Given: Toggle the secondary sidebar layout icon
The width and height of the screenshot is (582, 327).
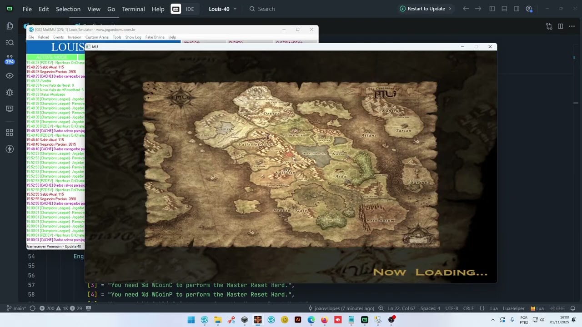Looking at the screenshot, I should pyautogui.click(x=517, y=9).
